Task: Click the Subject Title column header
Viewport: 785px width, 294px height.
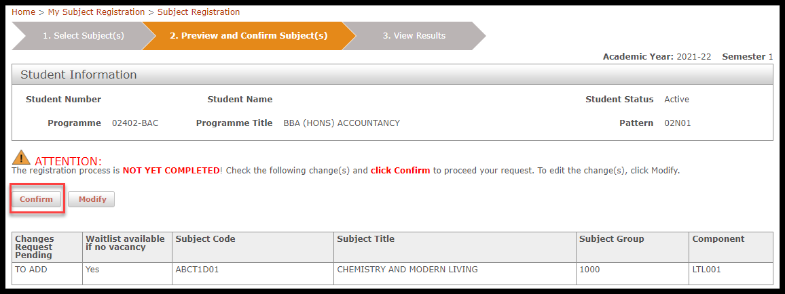Action: (x=454, y=247)
